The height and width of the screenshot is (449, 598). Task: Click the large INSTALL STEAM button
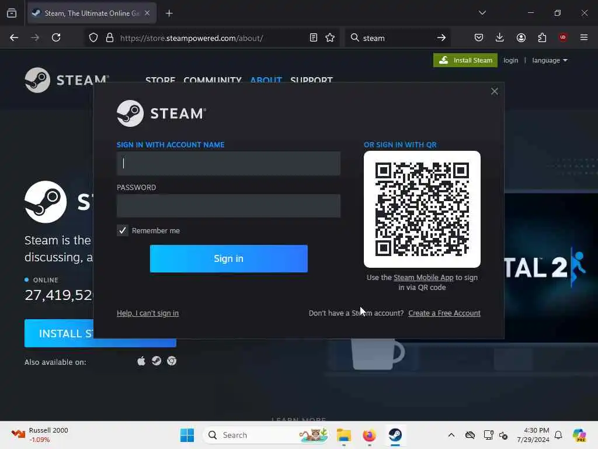tap(100, 333)
